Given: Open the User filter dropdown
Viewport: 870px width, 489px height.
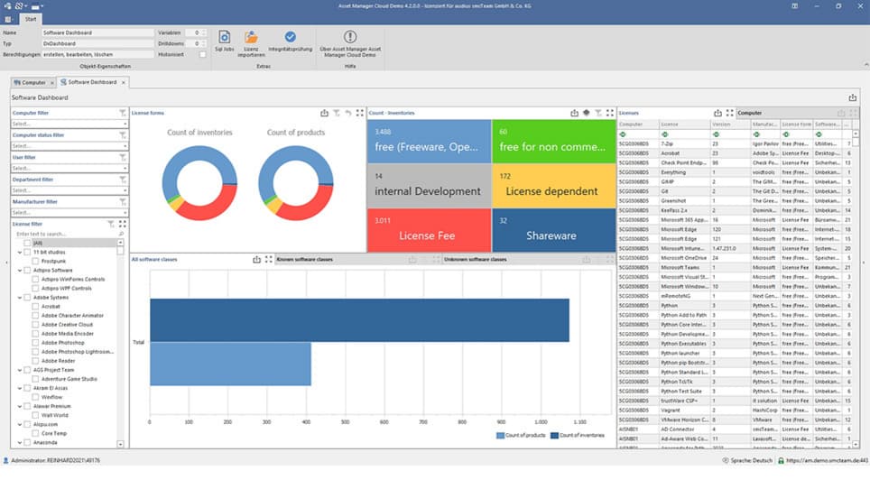Looking at the screenshot, I should pyautogui.click(x=125, y=168).
